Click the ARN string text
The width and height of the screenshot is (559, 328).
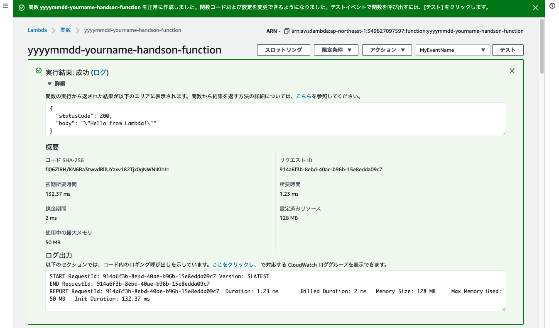pos(407,31)
